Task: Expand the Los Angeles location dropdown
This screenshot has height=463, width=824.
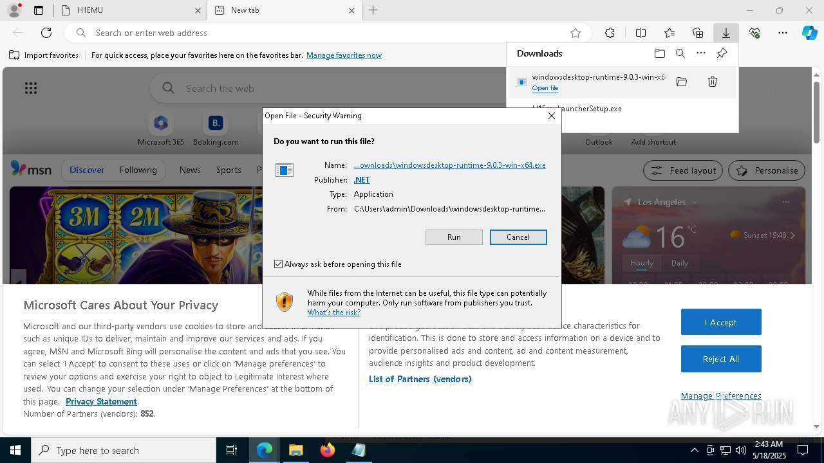Action: [x=695, y=202]
